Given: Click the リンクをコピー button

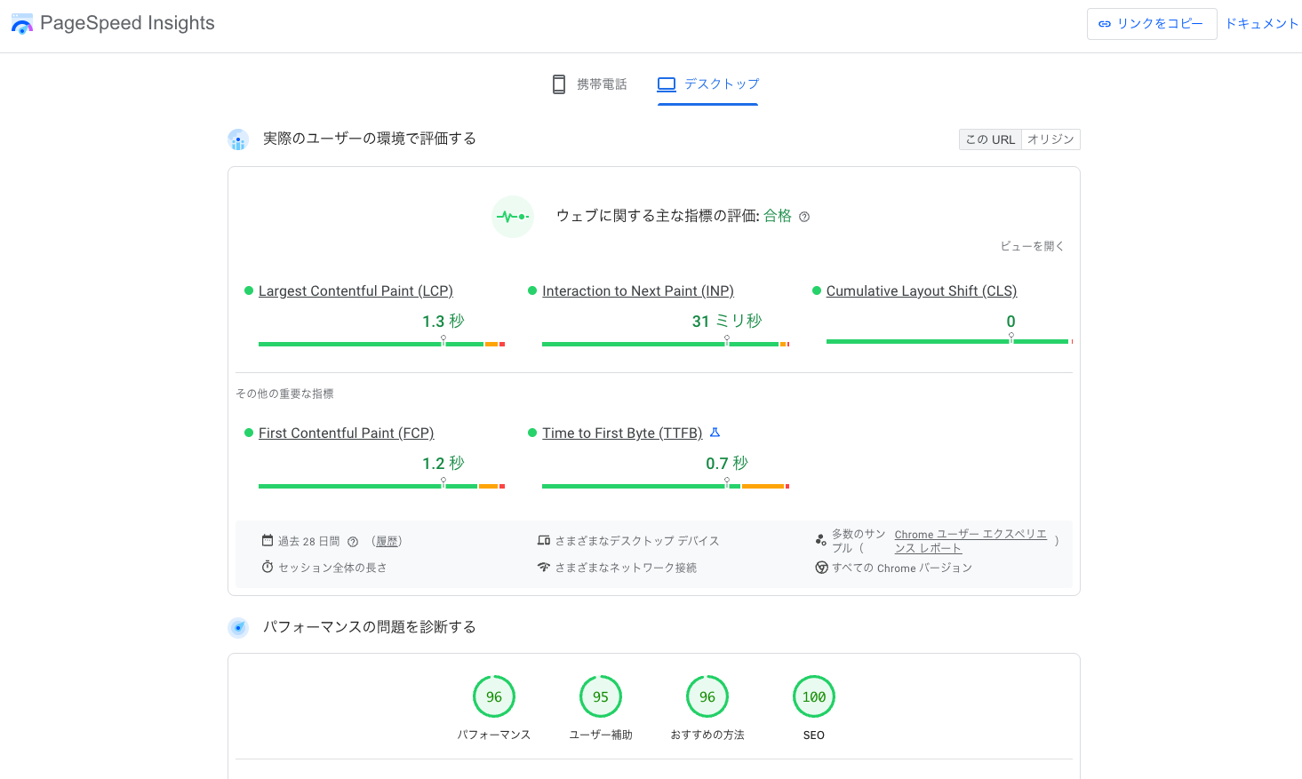Looking at the screenshot, I should tap(1151, 24).
